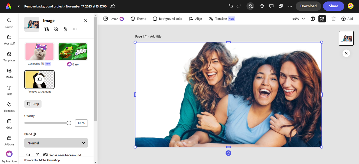Select the page 1 thumbnail
This screenshot has height=164, width=359.
(346, 38)
